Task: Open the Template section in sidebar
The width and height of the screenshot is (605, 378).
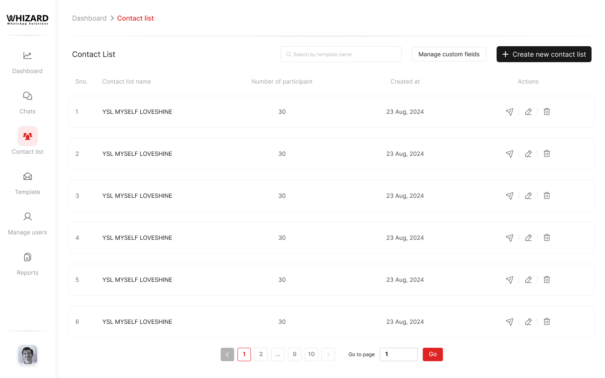Action: point(27,183)
